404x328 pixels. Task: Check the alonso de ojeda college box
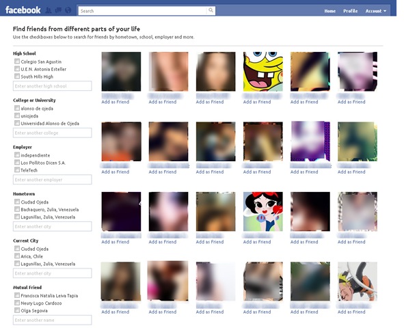[x=17, y=108]
